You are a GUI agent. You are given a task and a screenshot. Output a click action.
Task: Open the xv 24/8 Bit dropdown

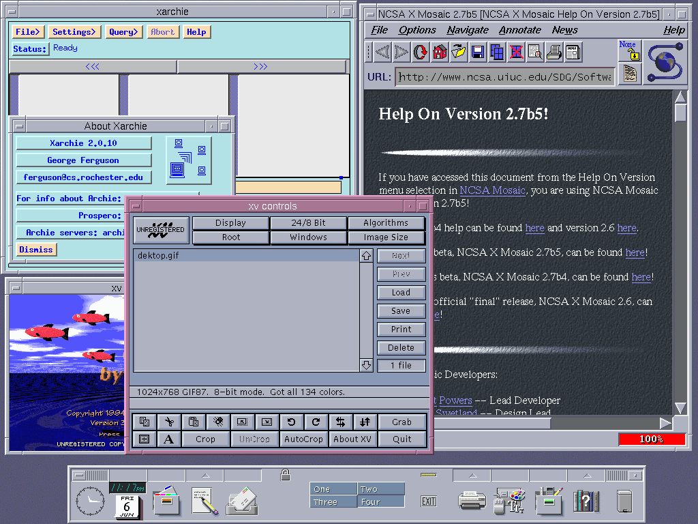(308, 223)
